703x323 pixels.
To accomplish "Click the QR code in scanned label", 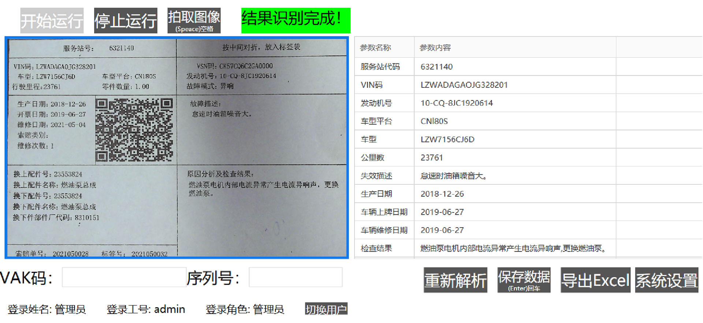I will pos(134,129).
